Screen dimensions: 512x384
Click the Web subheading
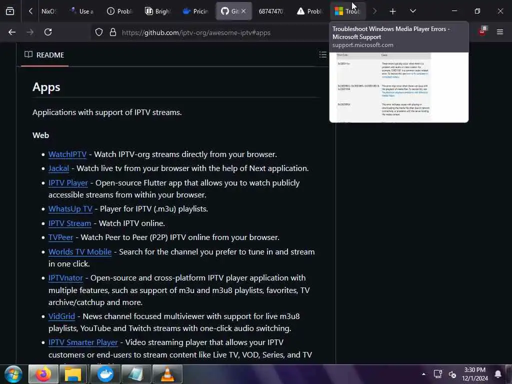[x=41, y=135]
